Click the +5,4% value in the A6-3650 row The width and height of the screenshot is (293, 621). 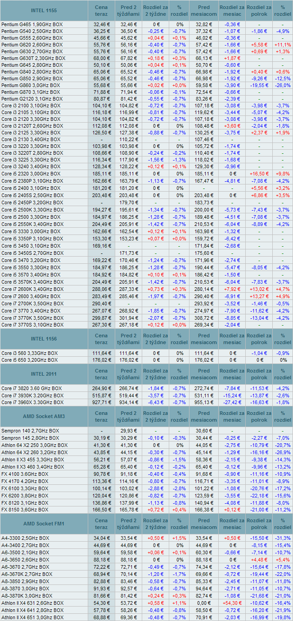[x=283, y=560]
